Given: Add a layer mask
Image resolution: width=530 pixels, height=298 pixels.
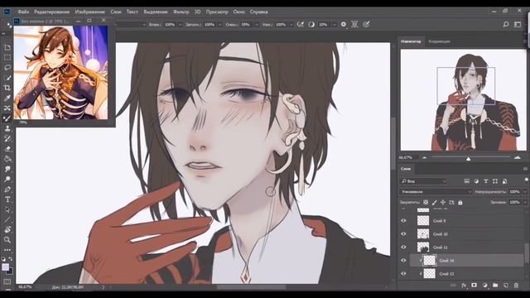Looking at the screenshot, I should click(x=474, y=286).
